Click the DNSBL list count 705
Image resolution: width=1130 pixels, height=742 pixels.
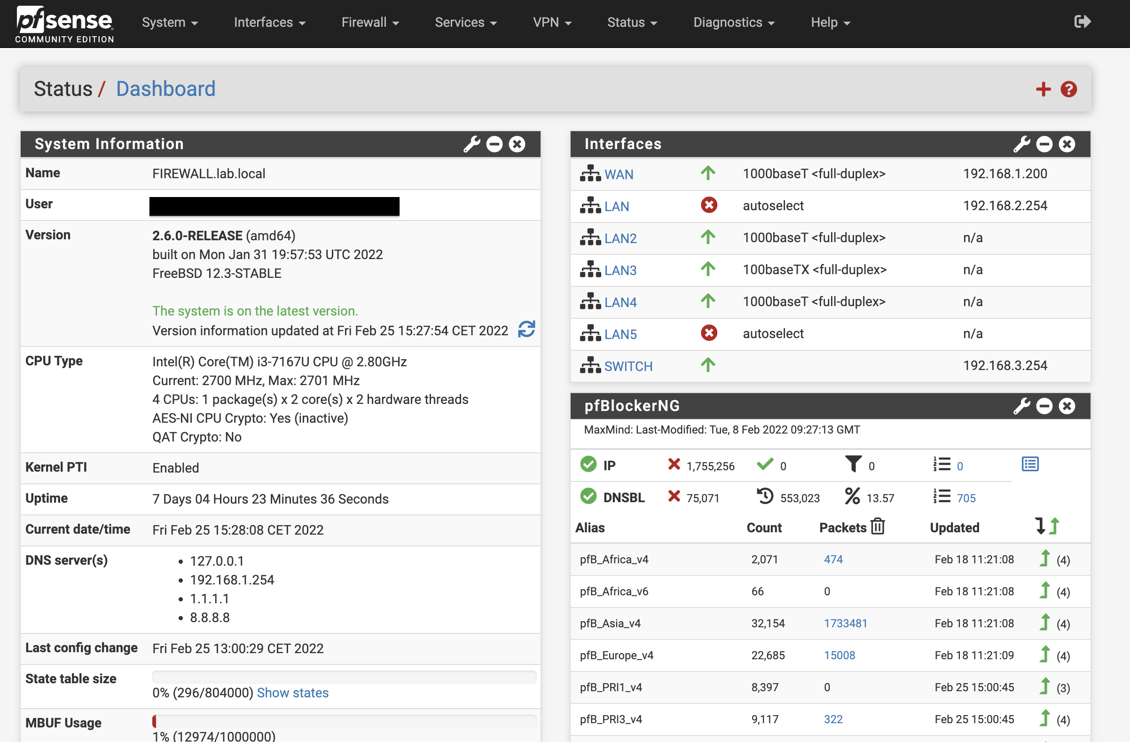coord(966,498)
